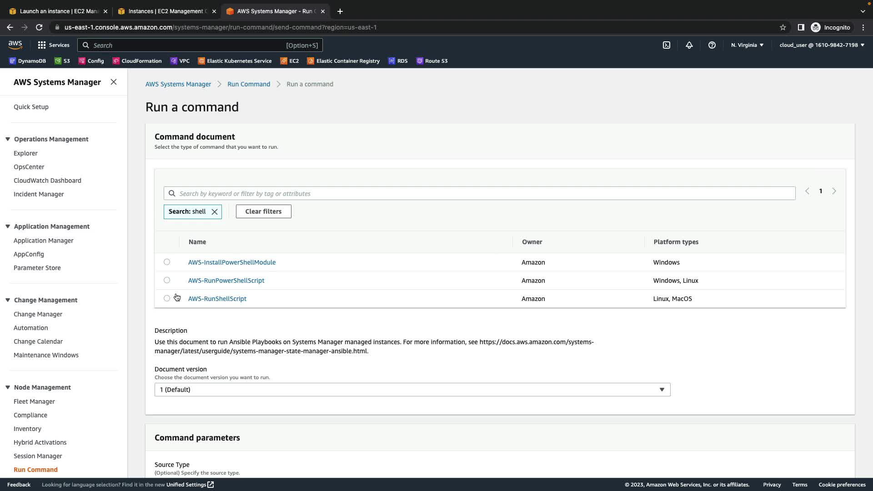Viewport: 873px width, 491px height.
Task: Open the Document version dropdown
Action: [x=412, y=390]
